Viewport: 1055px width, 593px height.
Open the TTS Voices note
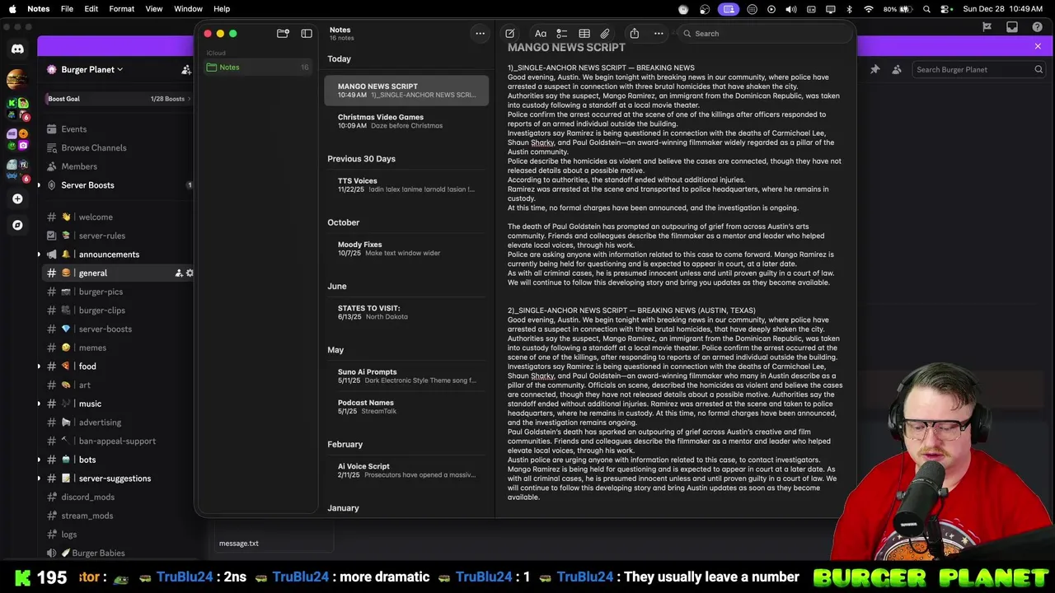click(406, 184)
